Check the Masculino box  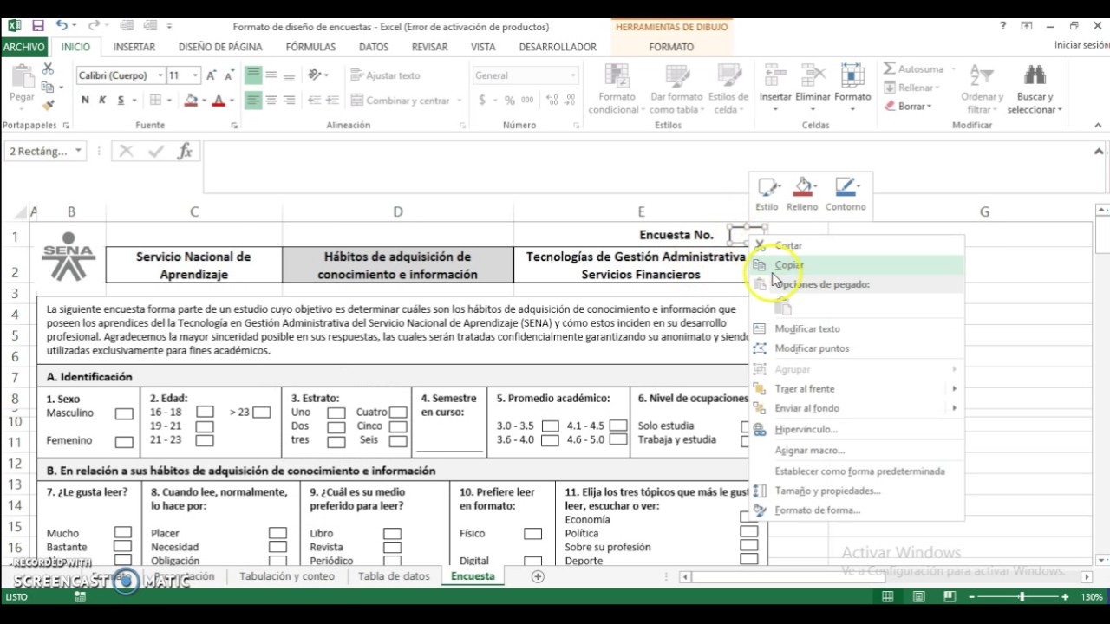point(124,413)
